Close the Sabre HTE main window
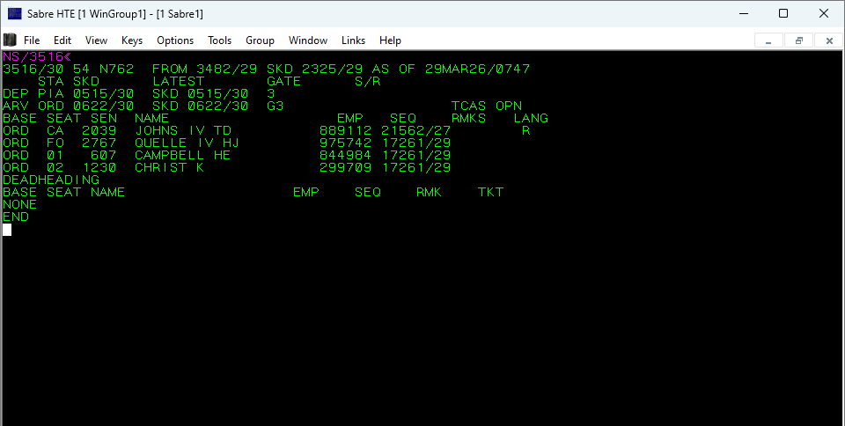 pyautogui.click(x=824, y=13)
